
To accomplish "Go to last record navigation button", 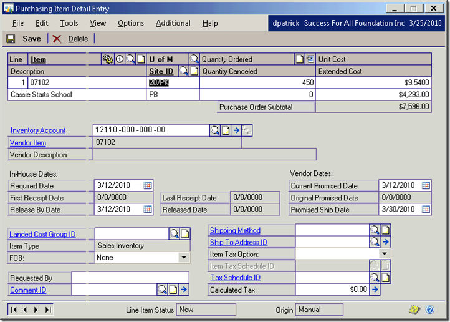I will [x=47, y=310].
